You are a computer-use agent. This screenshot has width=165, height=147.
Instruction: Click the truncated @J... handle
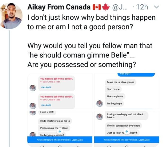click(120, 7)
